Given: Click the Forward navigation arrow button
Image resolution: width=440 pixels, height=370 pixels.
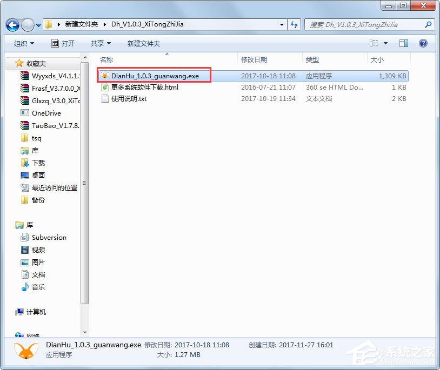Looking at the screenshot, I should pos(28,25).
